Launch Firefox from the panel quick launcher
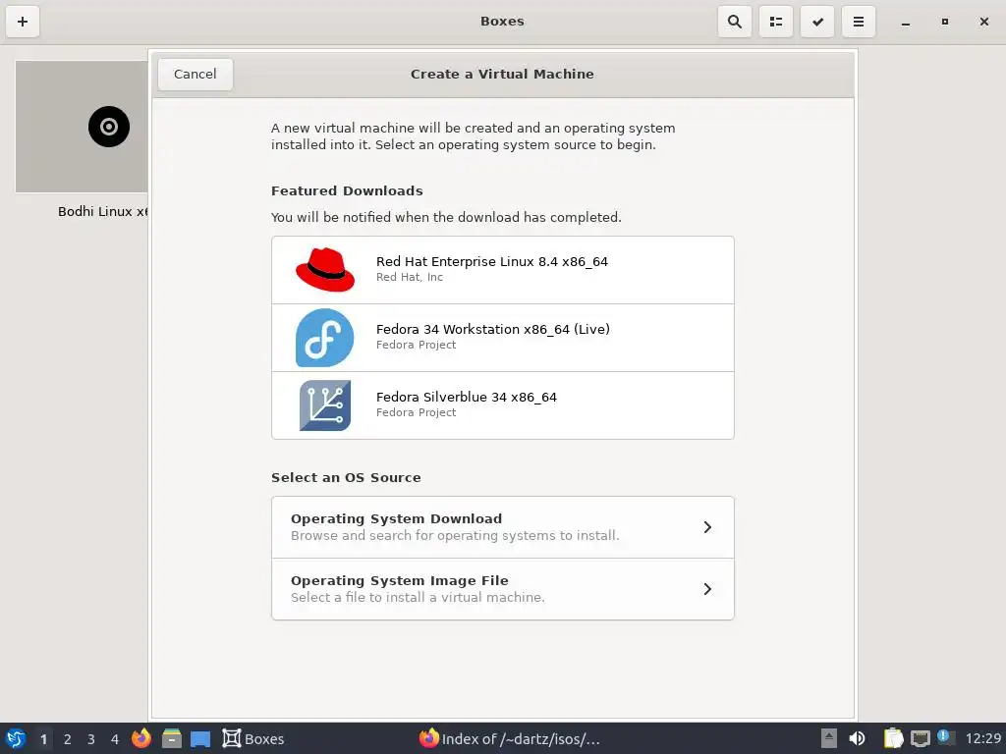 pos(141,738)
